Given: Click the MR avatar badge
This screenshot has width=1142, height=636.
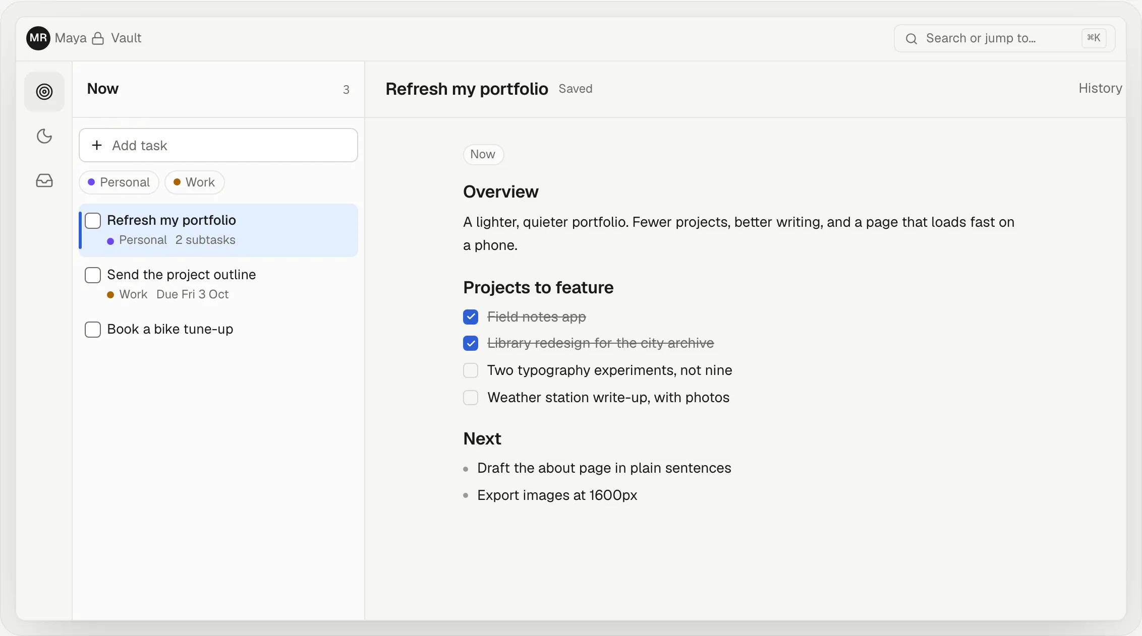Looking at the screenshot, I should pyautogui.click(x=38, y=38).
